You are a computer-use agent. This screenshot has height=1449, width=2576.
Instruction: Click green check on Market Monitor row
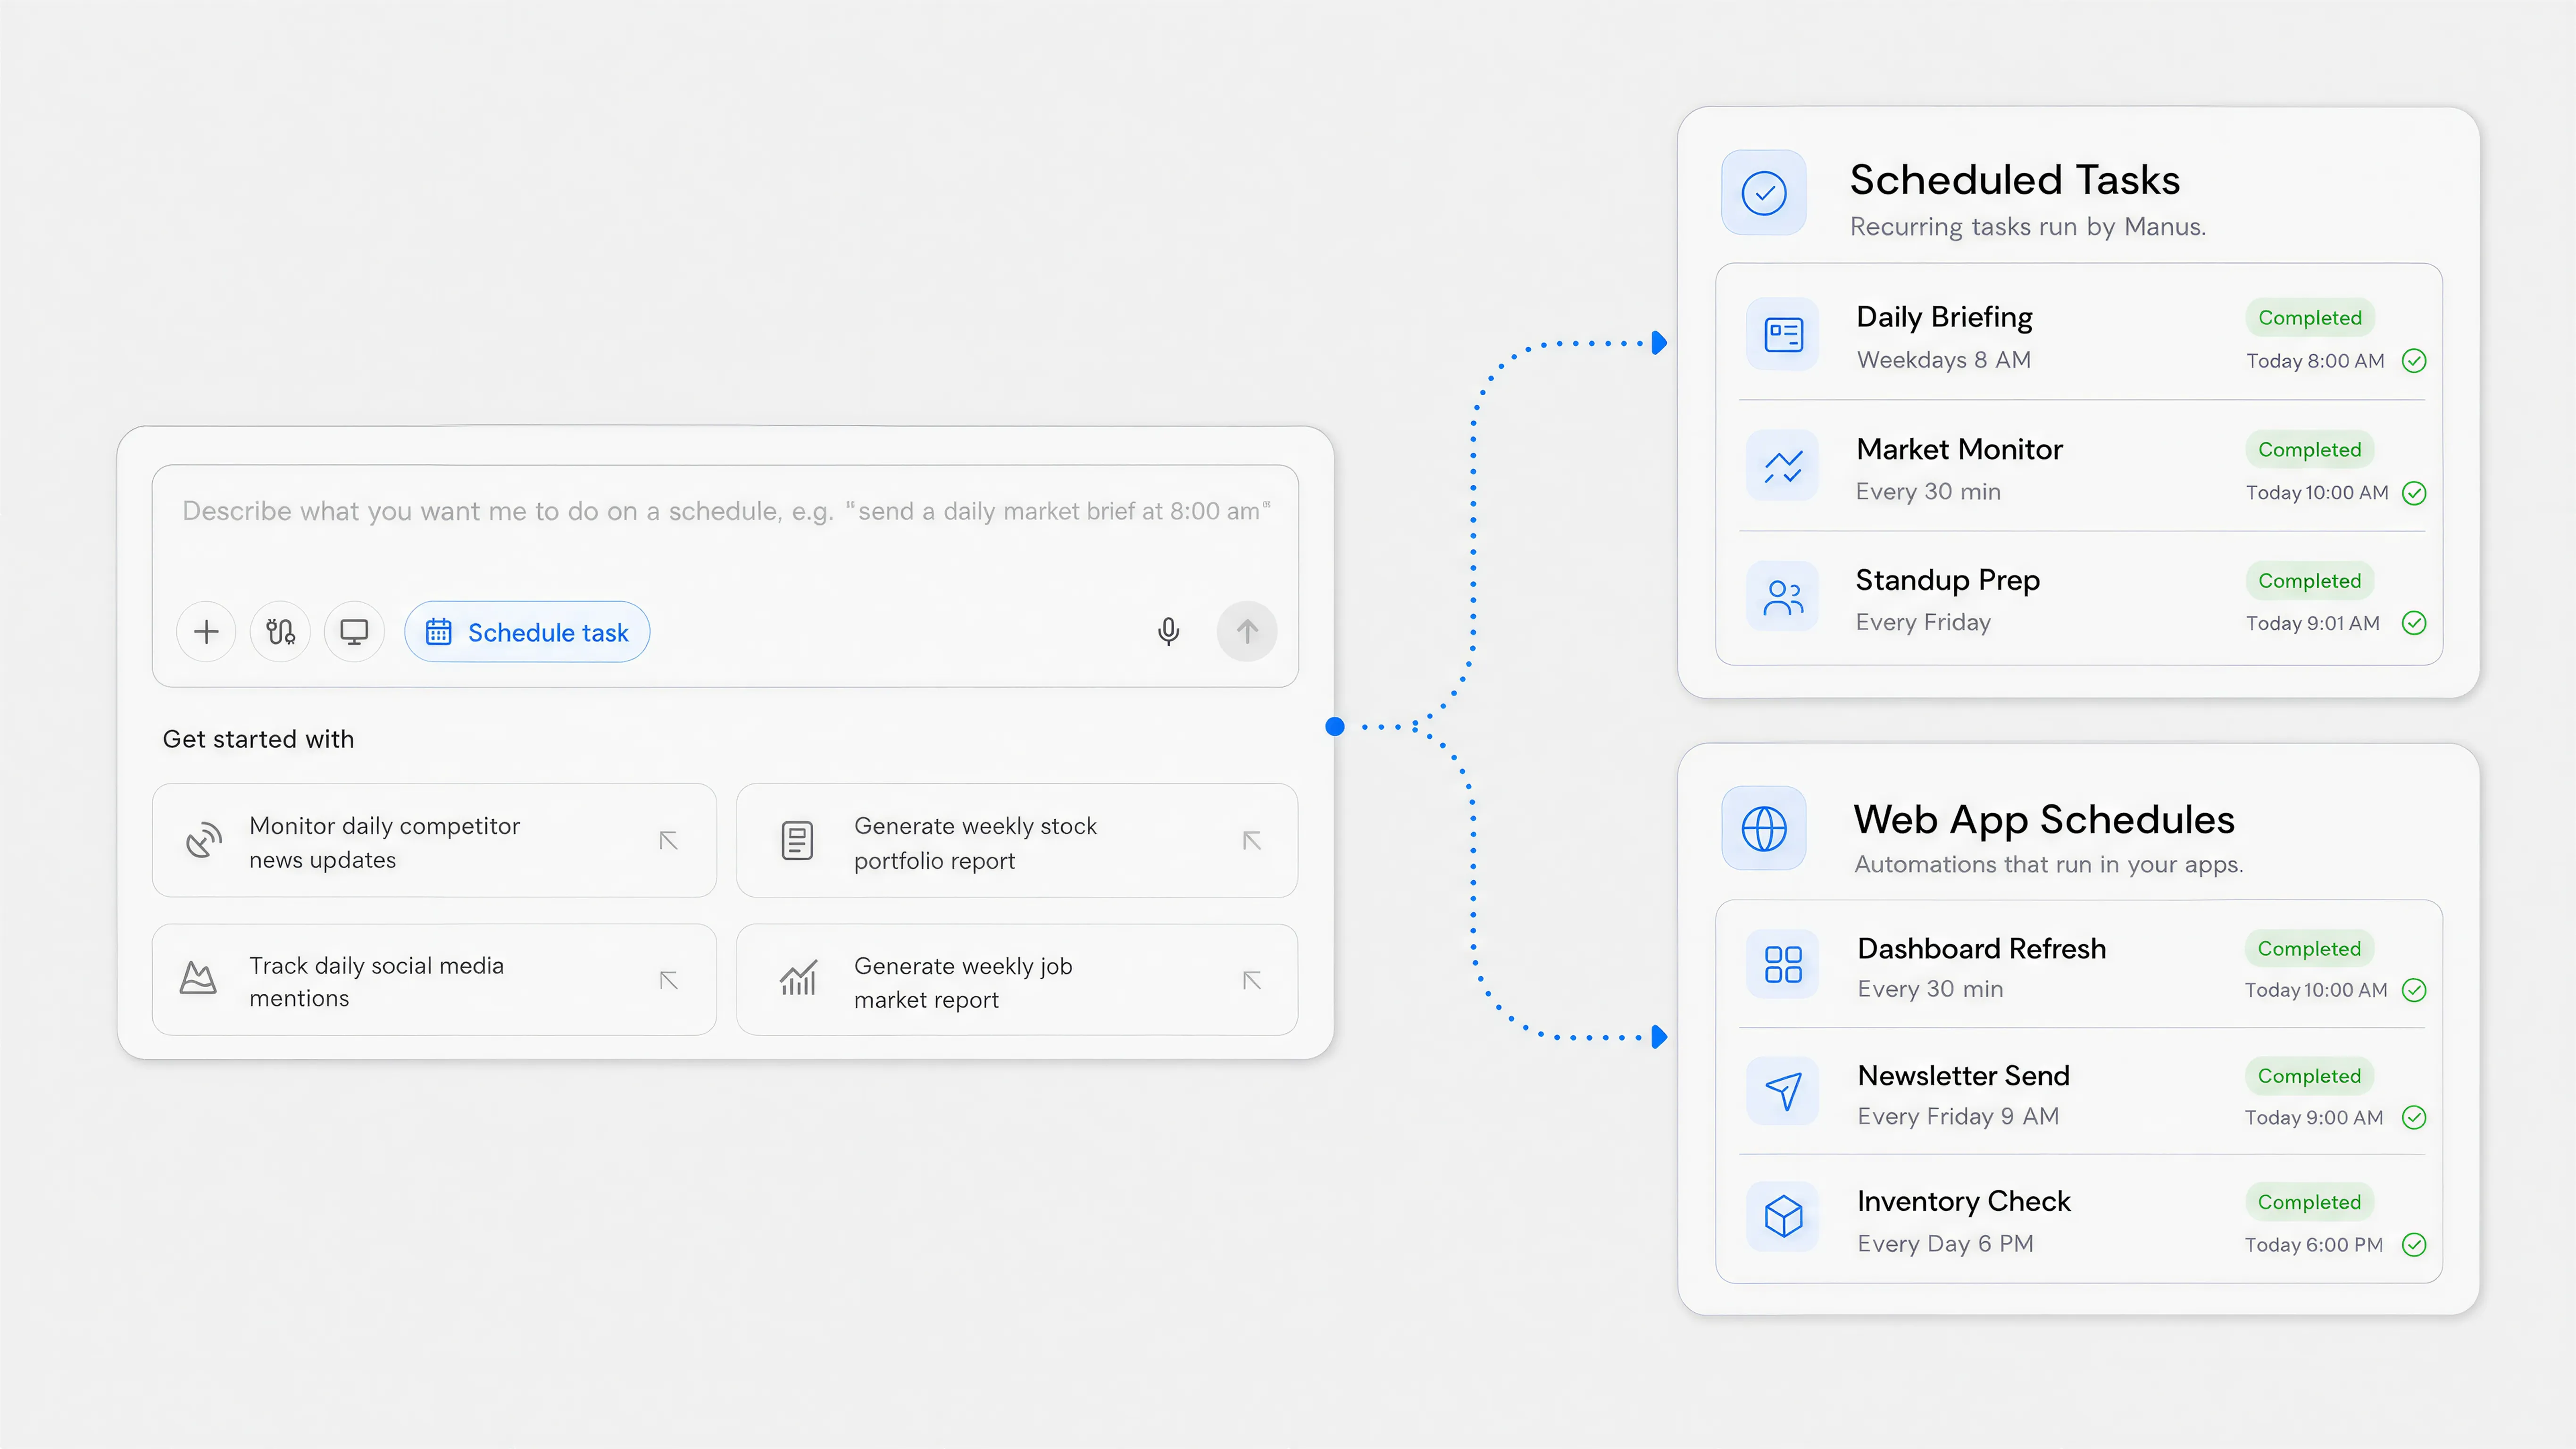coord(2414,493)
